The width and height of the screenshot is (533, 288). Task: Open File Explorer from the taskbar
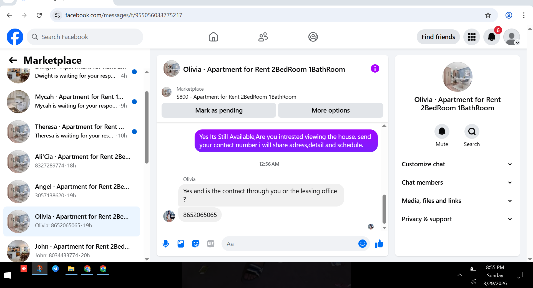pyautogui.click(x=71, y=269)
